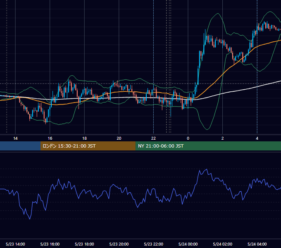Click the '5/24 04:00' date label
Screen dimensions: 281x248
(x=257, y=244)
